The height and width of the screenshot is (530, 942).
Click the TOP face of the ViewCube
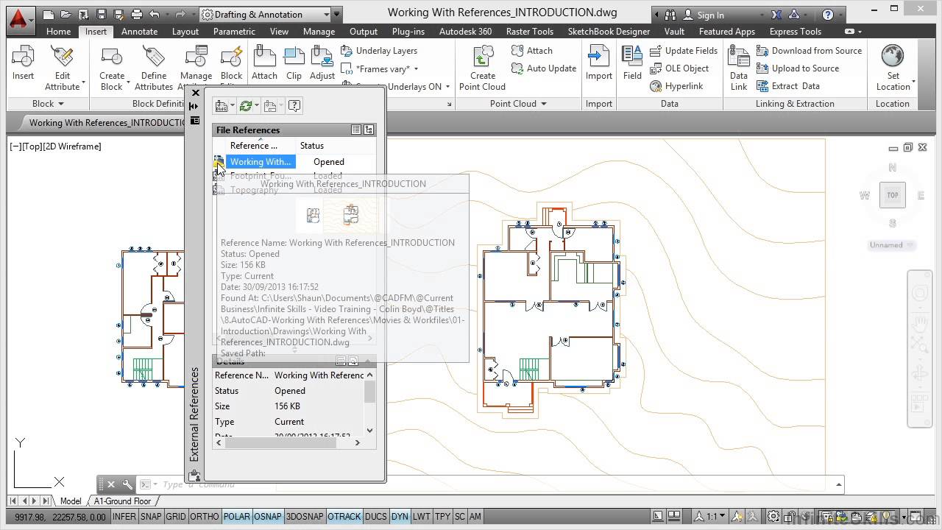(892, 195)
